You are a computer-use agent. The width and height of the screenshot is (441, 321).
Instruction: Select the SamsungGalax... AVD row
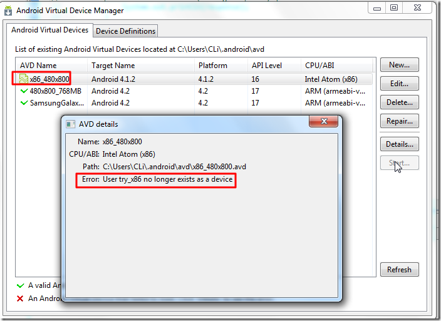pos(194,103)
